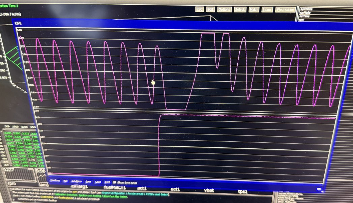Click the Run scope button
This screenshot has width=353, height=203.
click(x=65, y=181)
